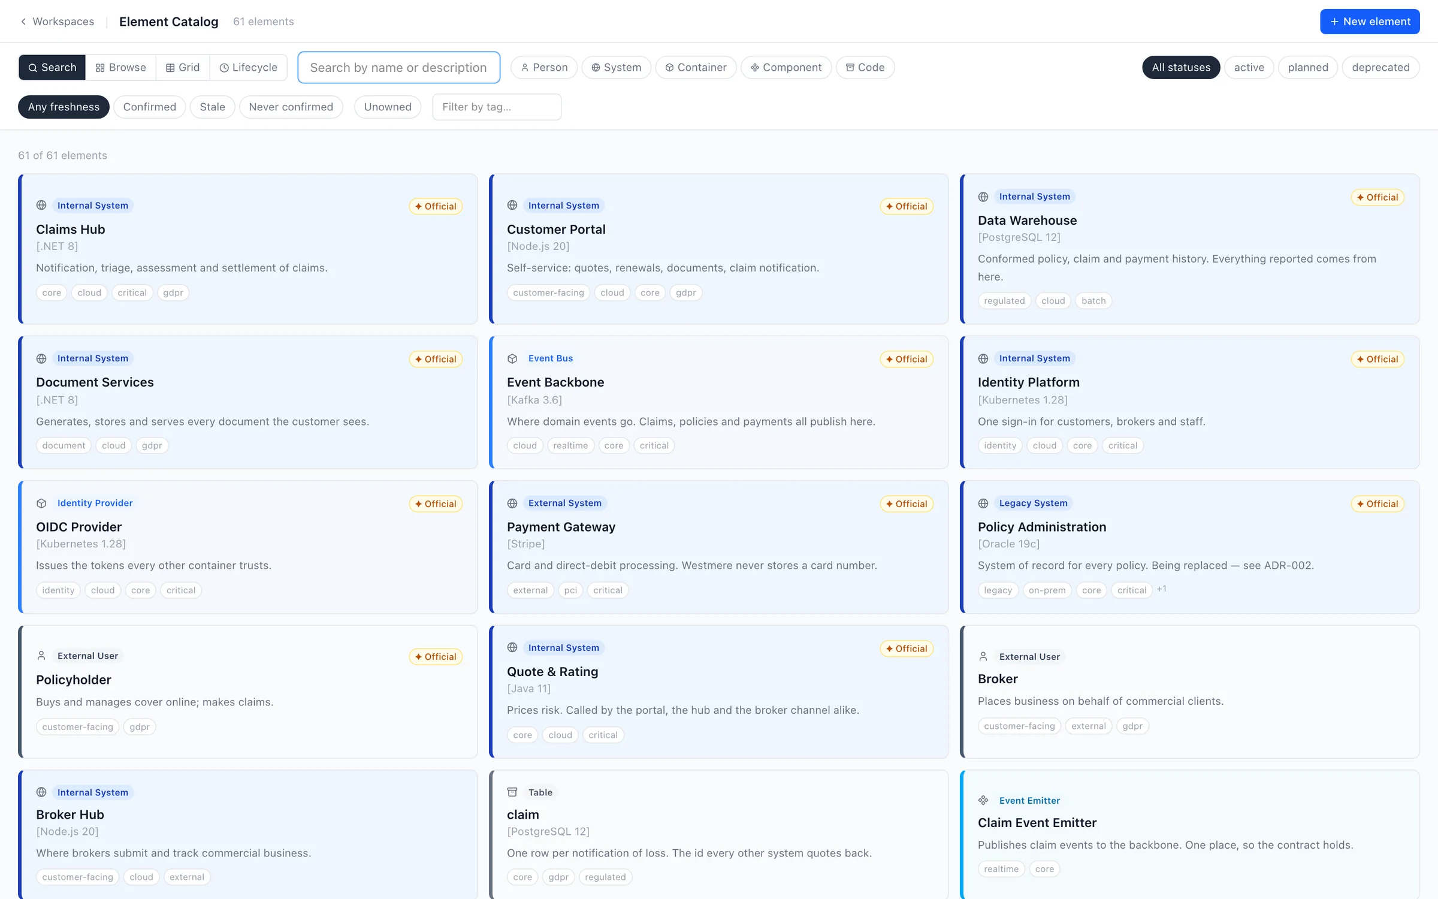Click the pci tag on Payment Gateway
Image resolution: width=1438 pixels, height=899 pixels.
tap(570, 590)
